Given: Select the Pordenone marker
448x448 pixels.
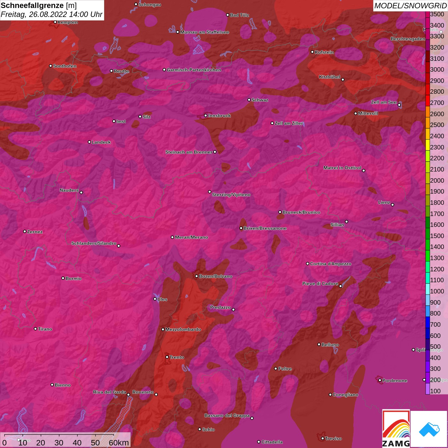Looking at the screenshot, I should (x=380, y=380).
